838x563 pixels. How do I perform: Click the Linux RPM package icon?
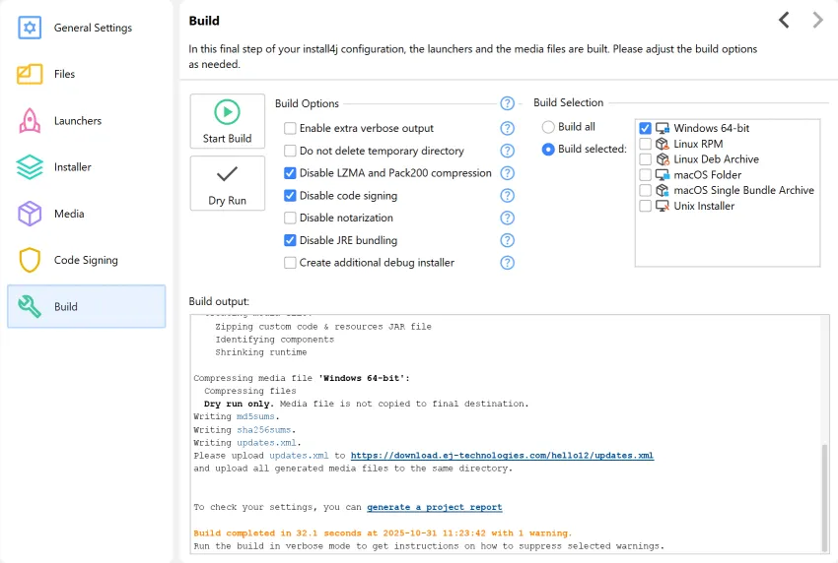coord(663,144)
